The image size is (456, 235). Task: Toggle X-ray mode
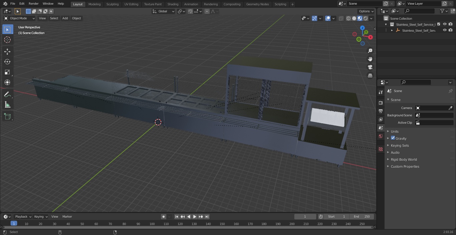click(x=341, y=18)
